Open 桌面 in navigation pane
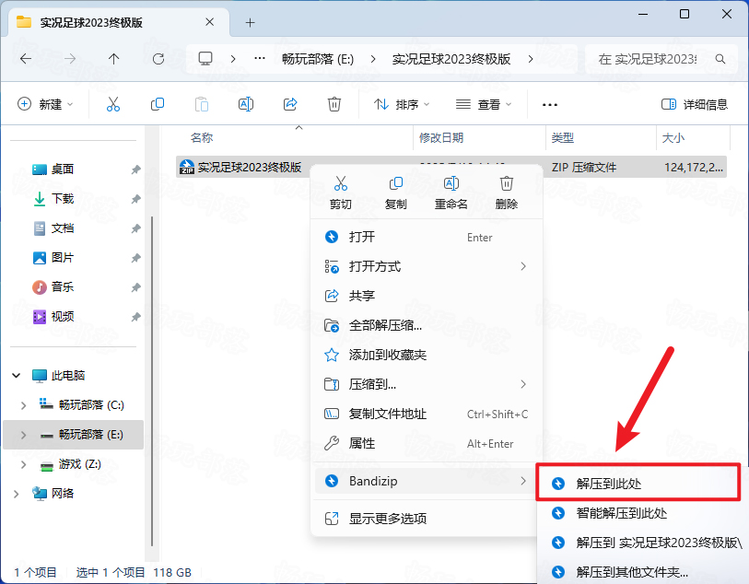The width and height of the screenshot is (749, 584). click(x=62, y=169)
